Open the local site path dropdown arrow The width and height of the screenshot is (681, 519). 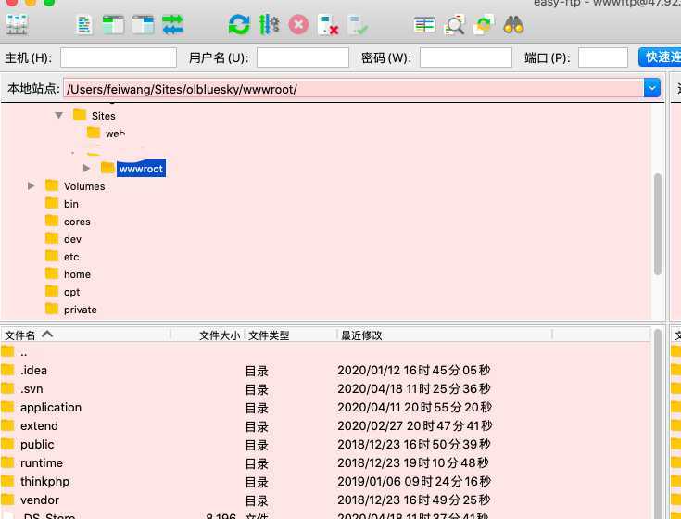coord(652,89)
